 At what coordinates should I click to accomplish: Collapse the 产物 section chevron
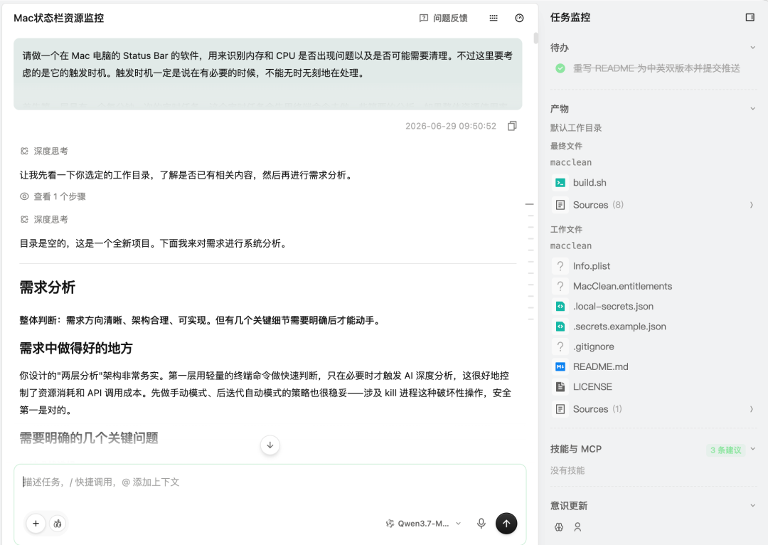pyautogui.click(x=752, y=108)
